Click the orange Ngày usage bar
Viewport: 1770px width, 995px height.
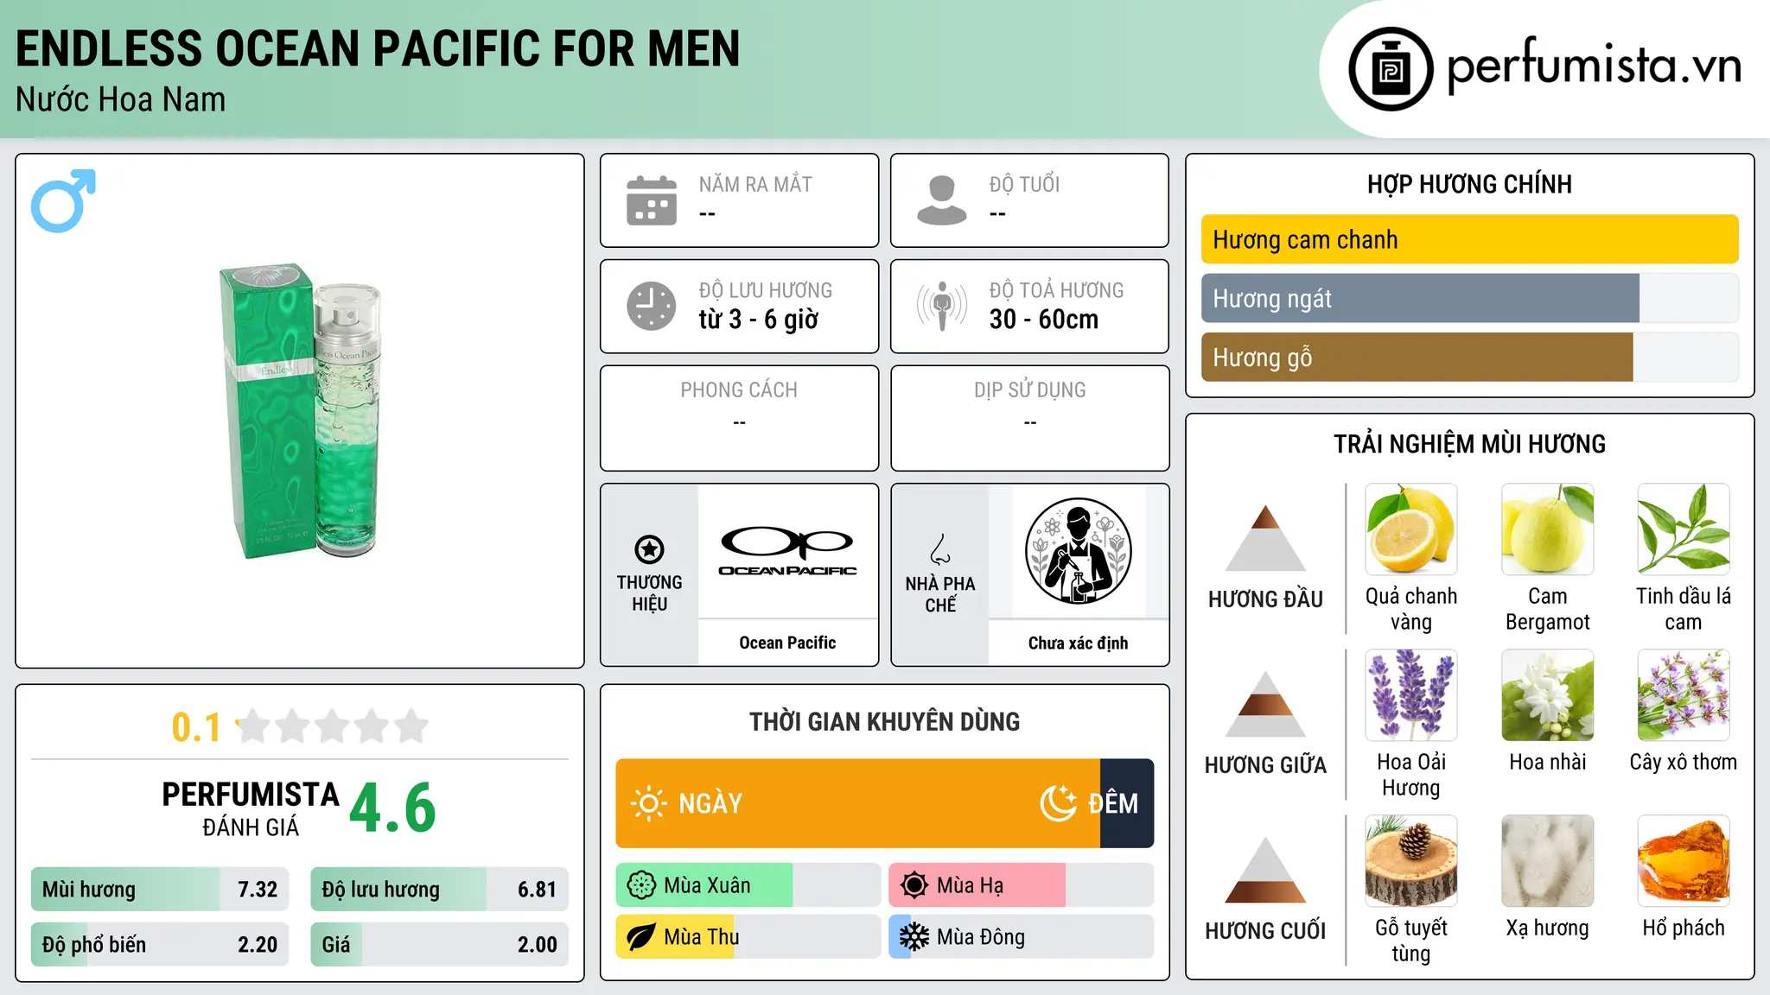coord(857,803)
